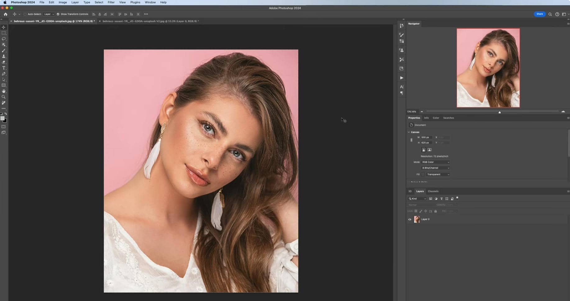This screenshot has width=570, height=301.
Task: Open the Plugins menu
Action: 135,2
